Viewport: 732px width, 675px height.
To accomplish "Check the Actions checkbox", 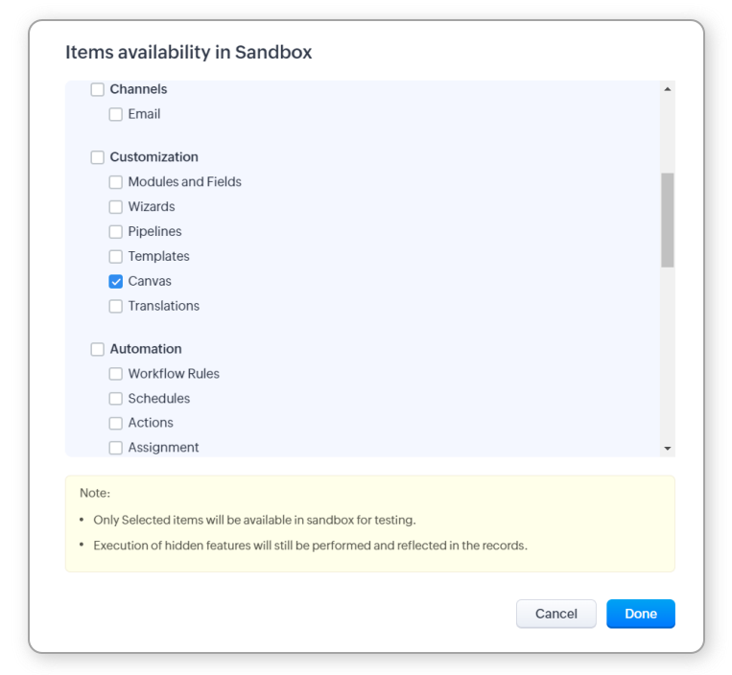I will pos(115,423).
